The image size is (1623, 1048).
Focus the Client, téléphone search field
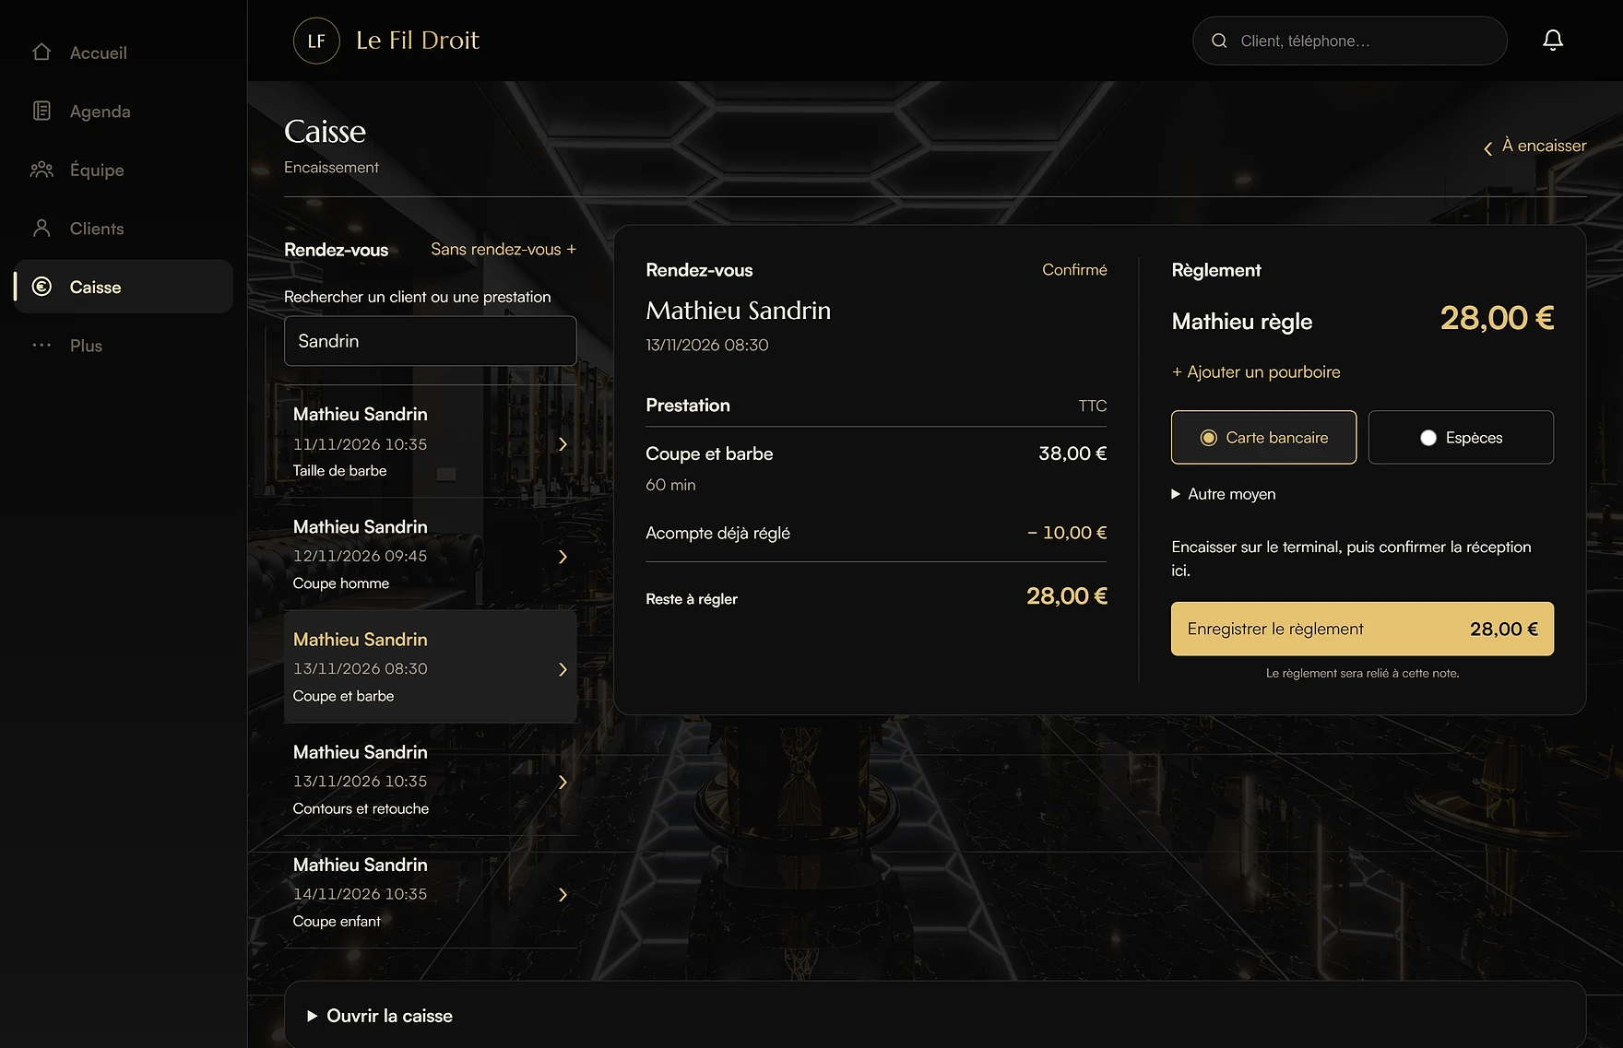click(x=1350, y=41)
